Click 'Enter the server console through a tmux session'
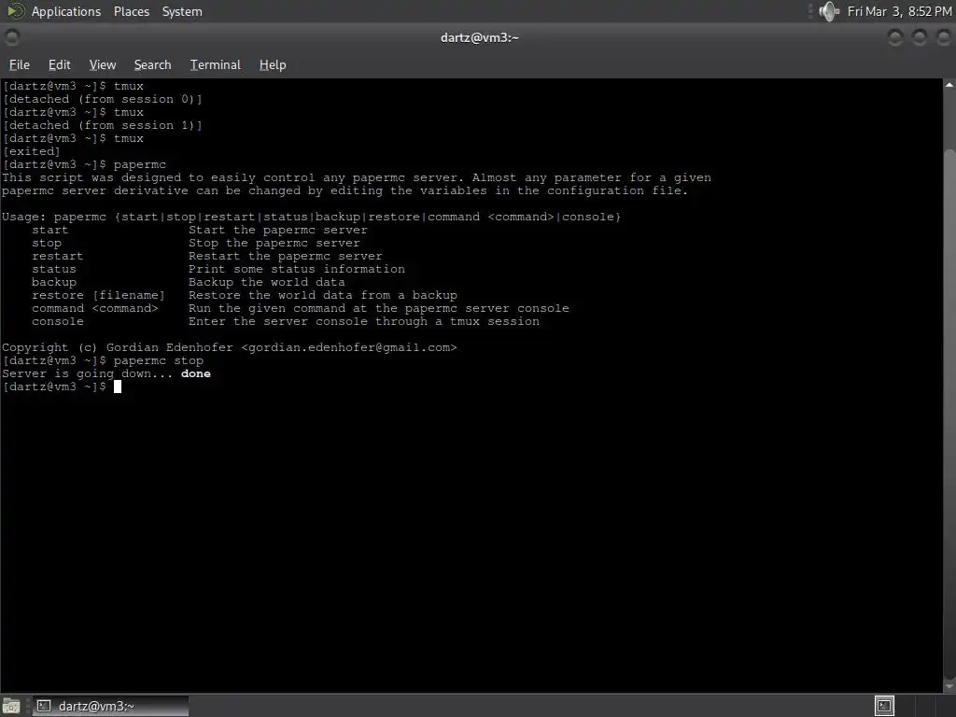The width and height of the screenshot is (956, 717). point(364,321)
